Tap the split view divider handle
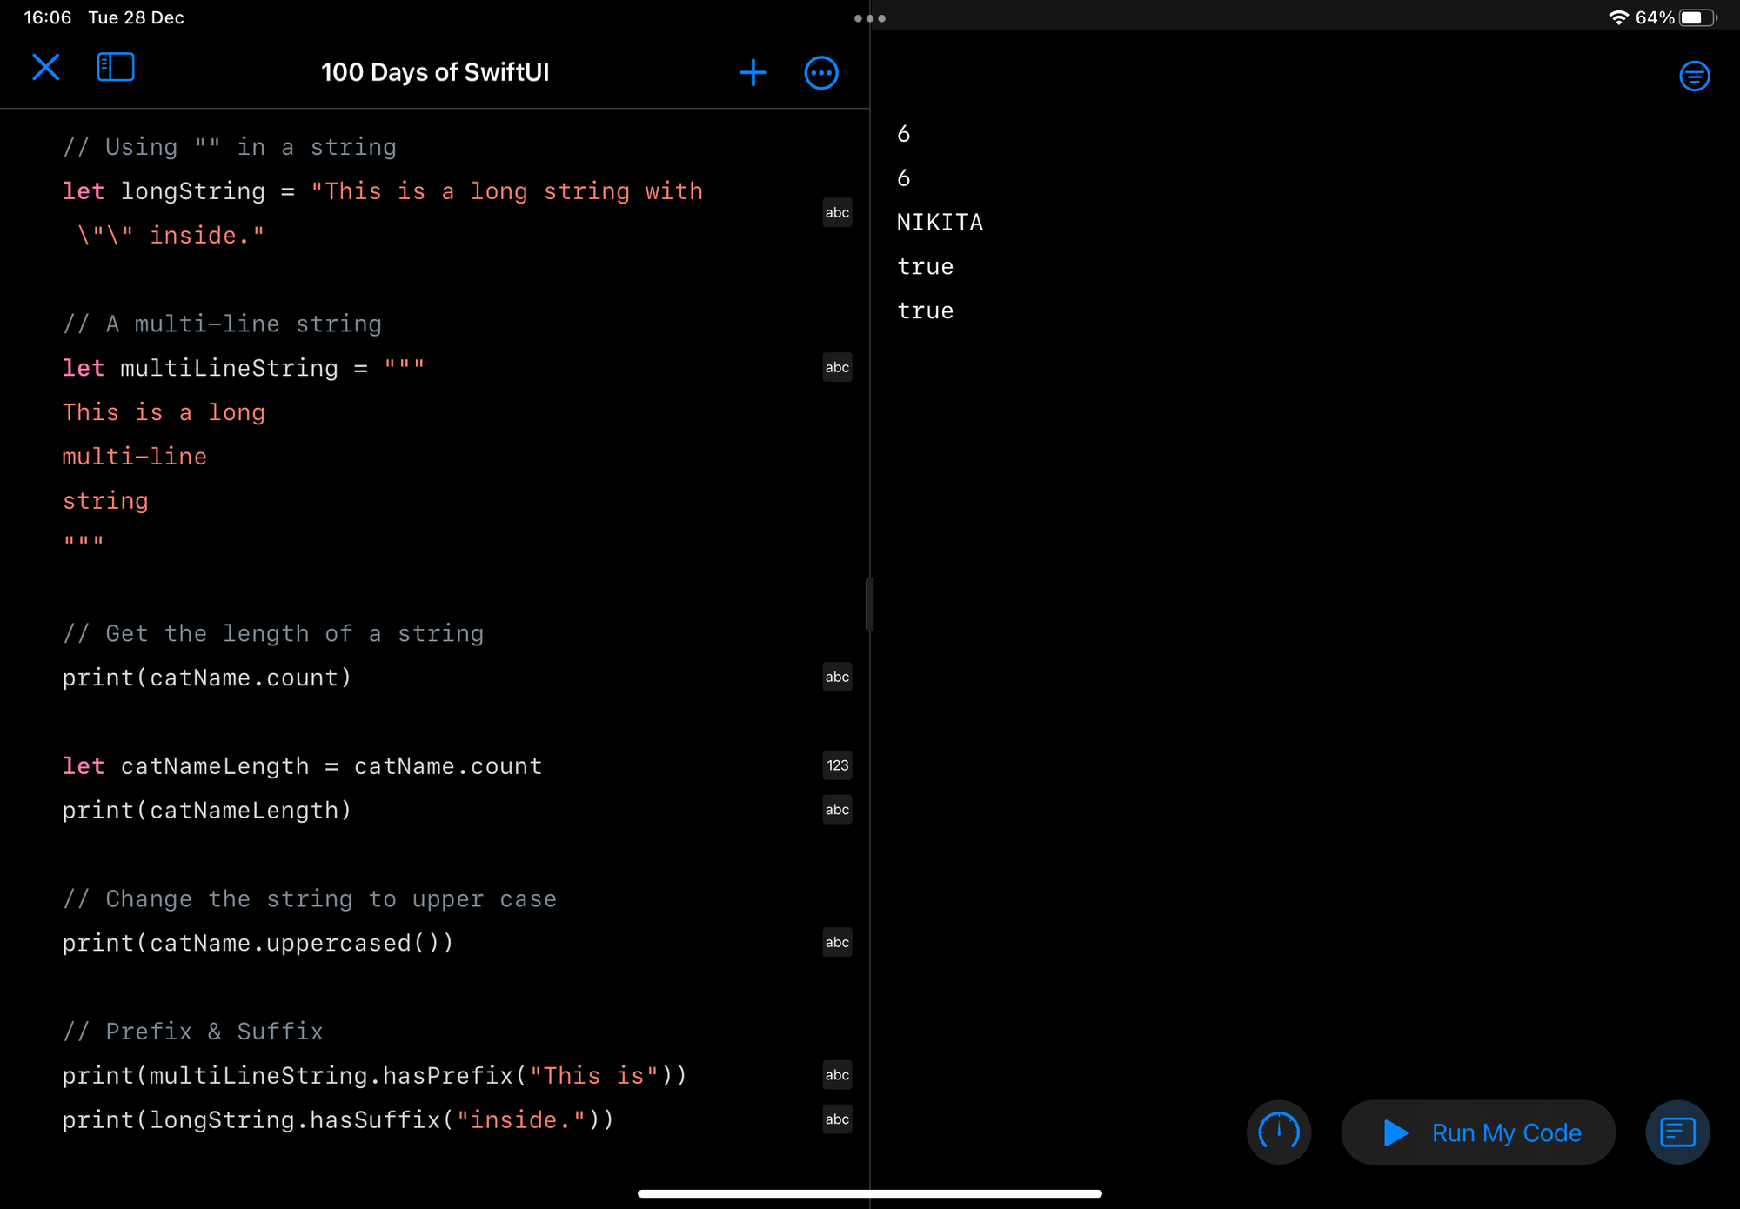The image size is (1740, 1209). click(869, 604)
